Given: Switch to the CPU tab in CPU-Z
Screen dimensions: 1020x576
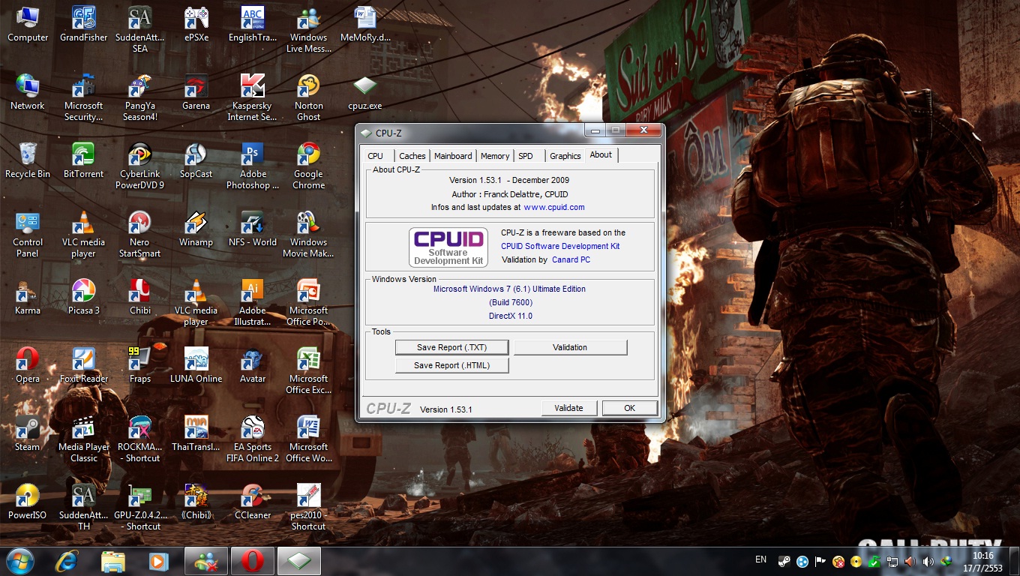Looking at the screenshot, I should [376, 156].
